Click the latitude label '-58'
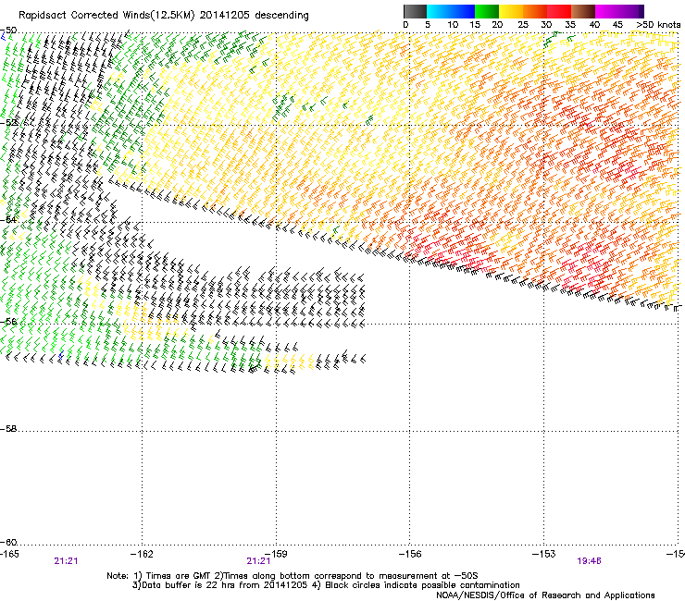Image resolution: width=685 pixels, height=601 pixels. click(8, 429)
